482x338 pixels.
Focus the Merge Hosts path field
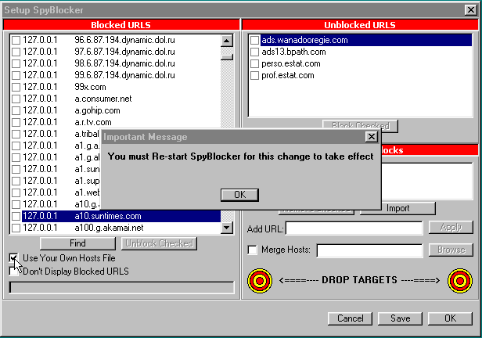[x=370, y=250]
